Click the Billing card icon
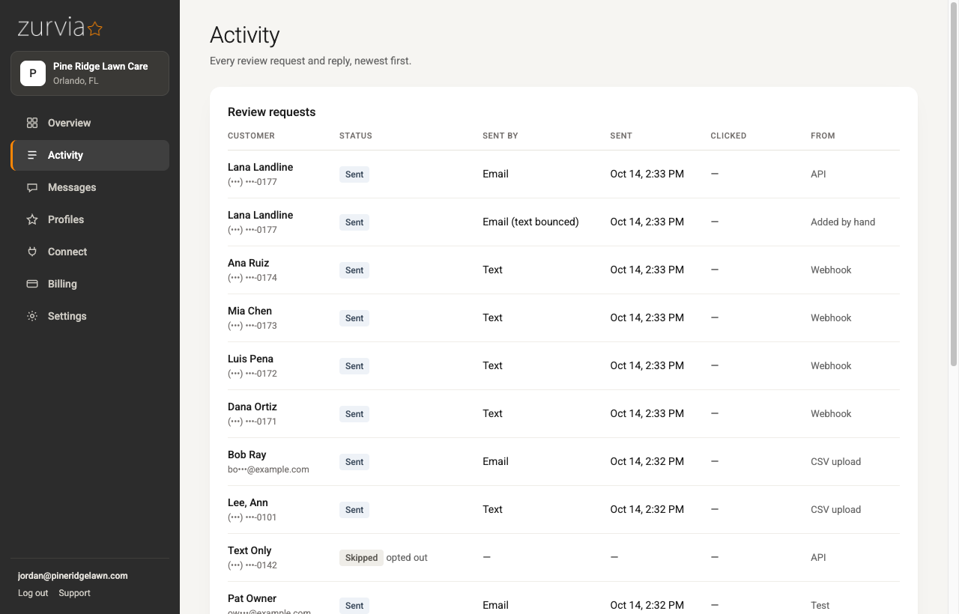Image resolution: width=959 pixels, height=614 pixels. (32, 284)
